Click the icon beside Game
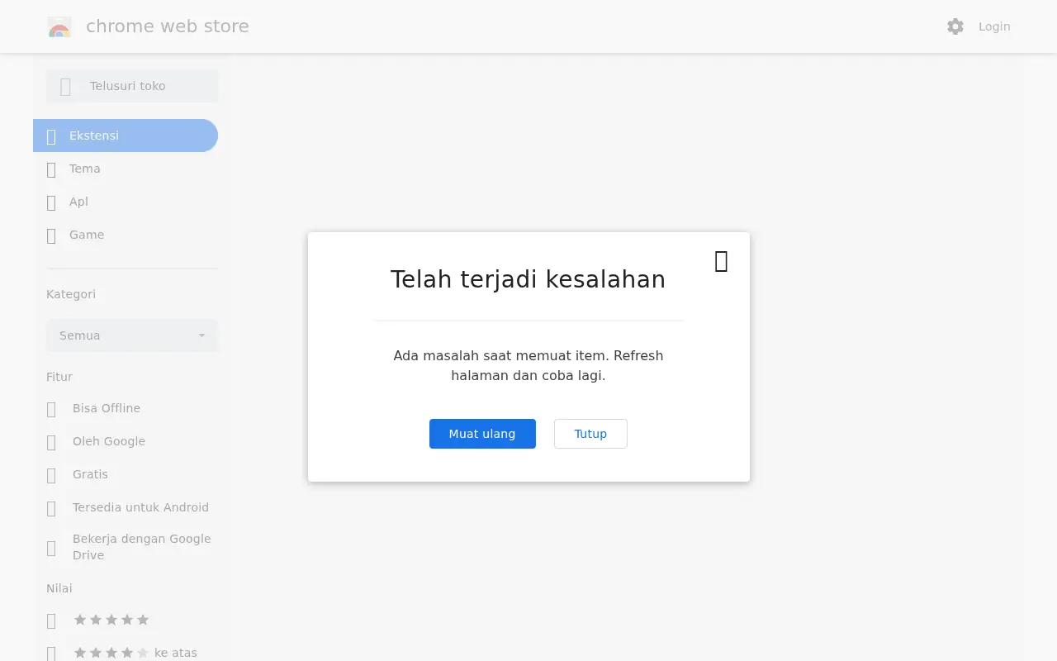Image resolution: width=1057 pixels, height=661 pixels. tap(51, 235)
